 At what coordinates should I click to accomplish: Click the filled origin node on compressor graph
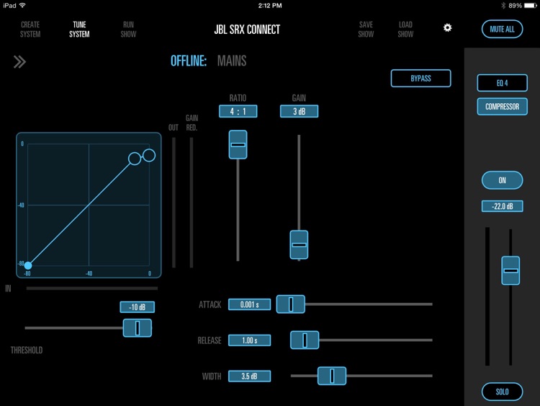pos(28,265)
